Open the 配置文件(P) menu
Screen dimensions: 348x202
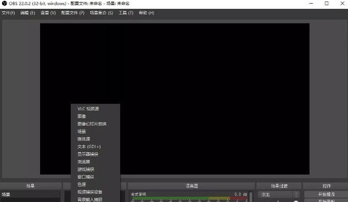(73, 13)
